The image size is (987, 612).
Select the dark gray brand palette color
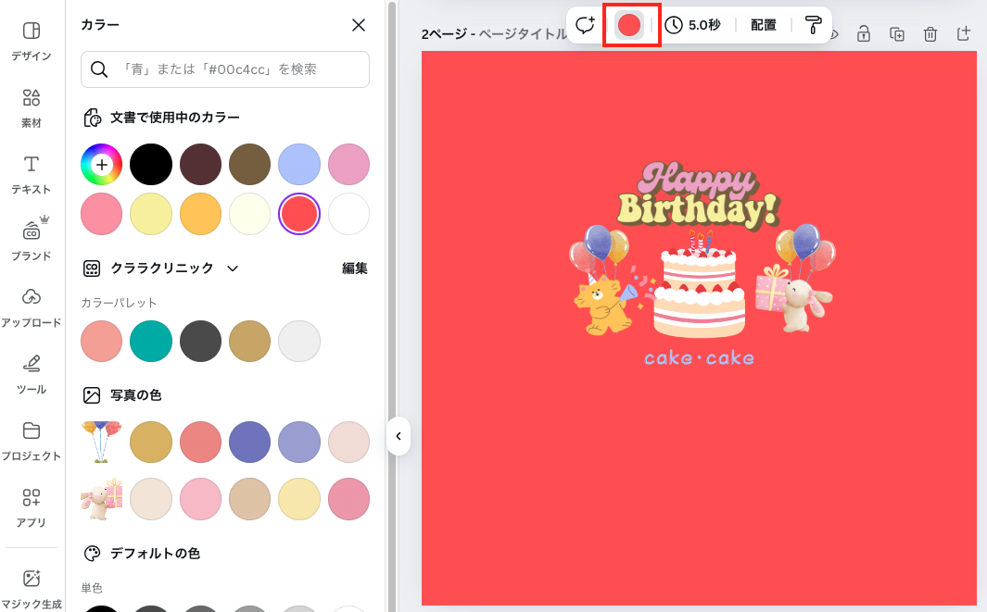(200, 341)
